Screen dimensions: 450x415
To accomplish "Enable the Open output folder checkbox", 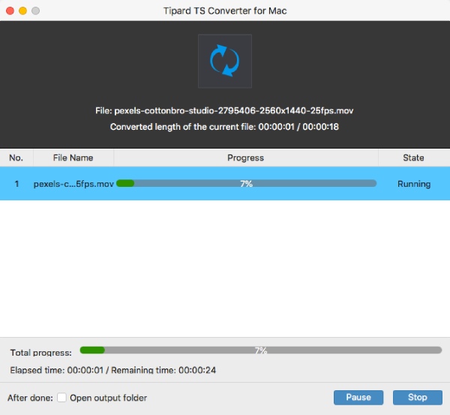I will 62,398.
